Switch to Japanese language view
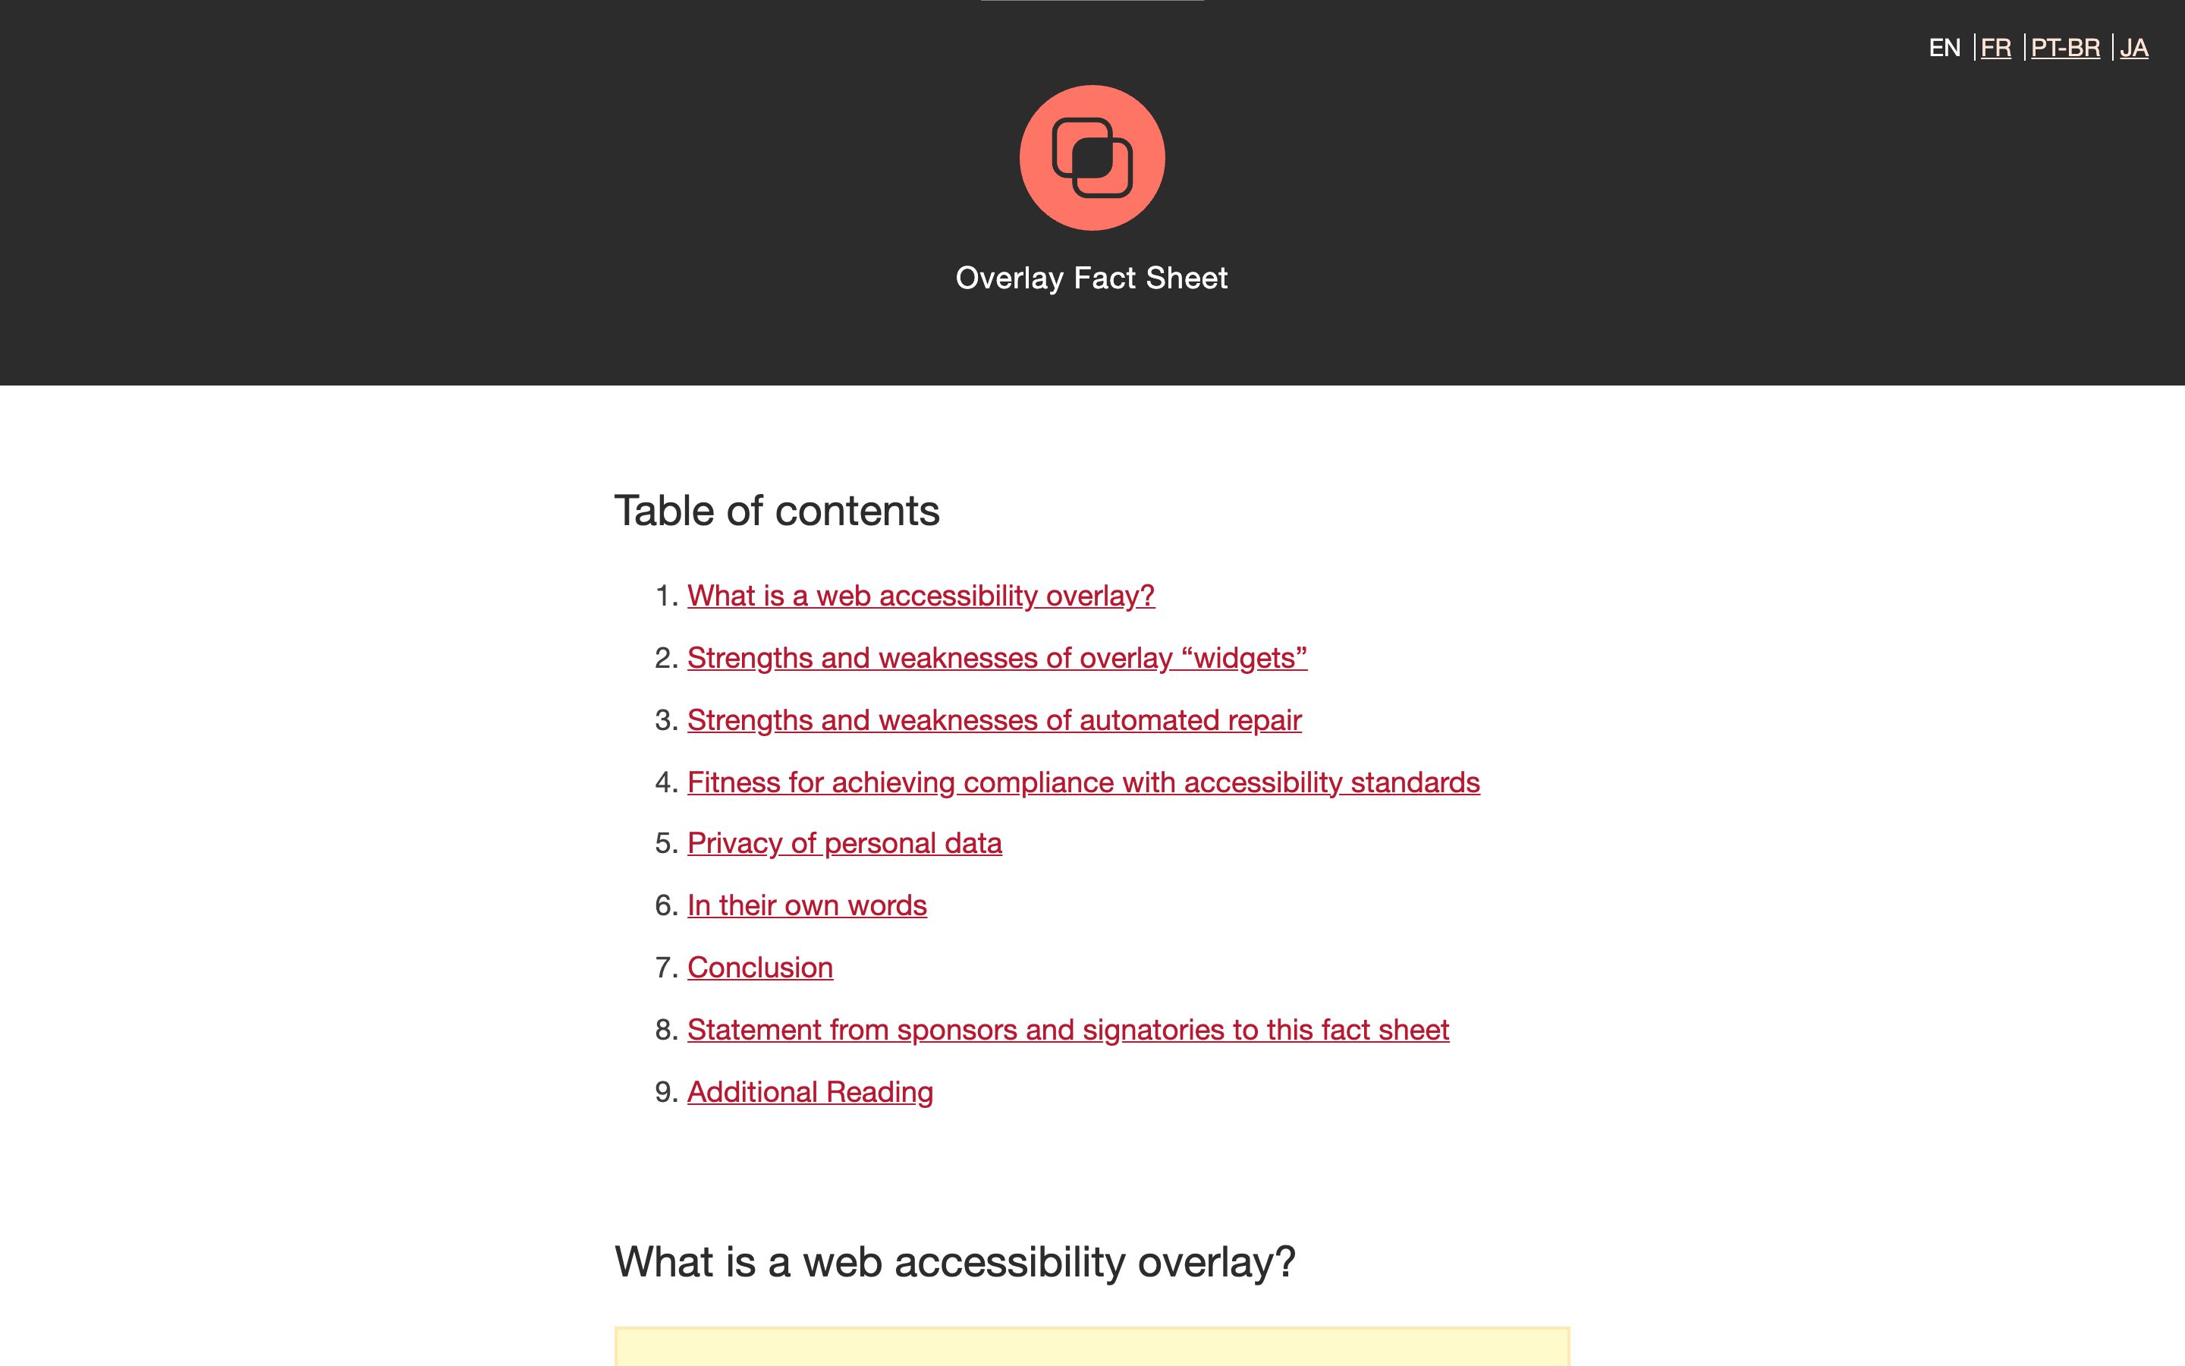Screen dimensions: 2185x1366 (2135, 46)
